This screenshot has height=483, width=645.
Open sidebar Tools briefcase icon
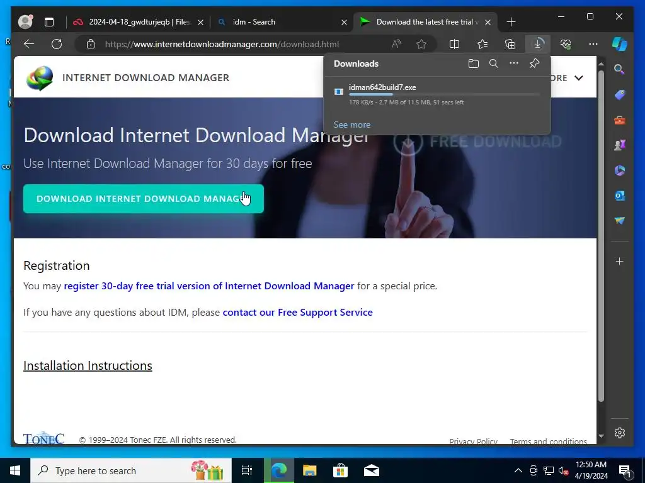point(620,120)
